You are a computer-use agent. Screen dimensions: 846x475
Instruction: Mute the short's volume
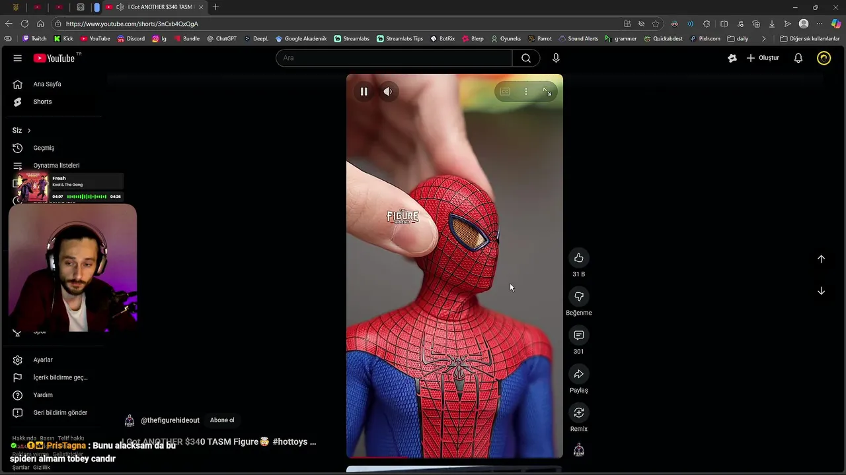pyautogui.click(x=388, y=92)
